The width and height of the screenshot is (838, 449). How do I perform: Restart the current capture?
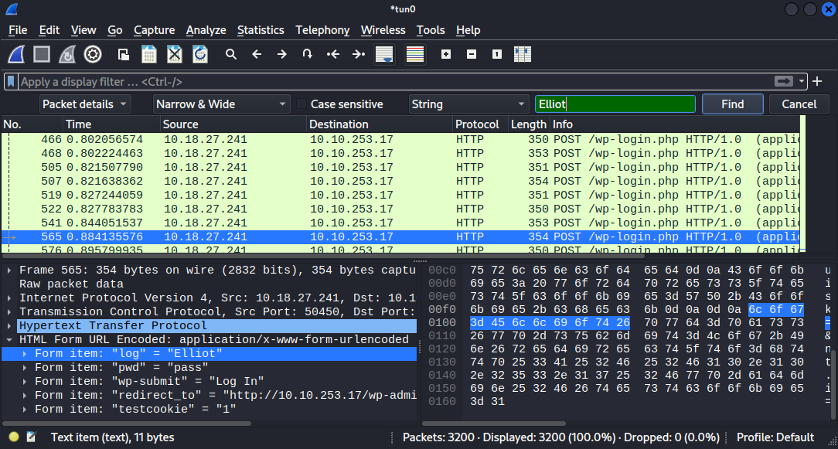point(67,54)
